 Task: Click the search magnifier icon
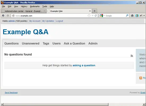point(127,15)
